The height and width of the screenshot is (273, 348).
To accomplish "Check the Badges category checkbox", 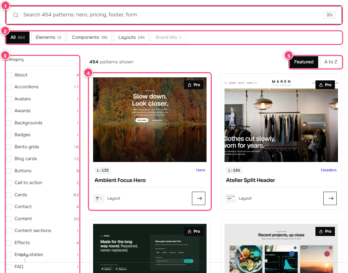I will point(9,135).
